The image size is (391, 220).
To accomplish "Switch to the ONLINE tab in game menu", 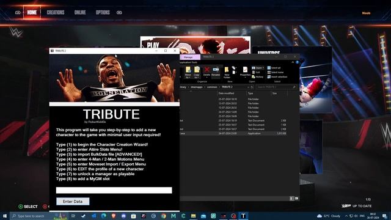I will (x=80, y=12).
